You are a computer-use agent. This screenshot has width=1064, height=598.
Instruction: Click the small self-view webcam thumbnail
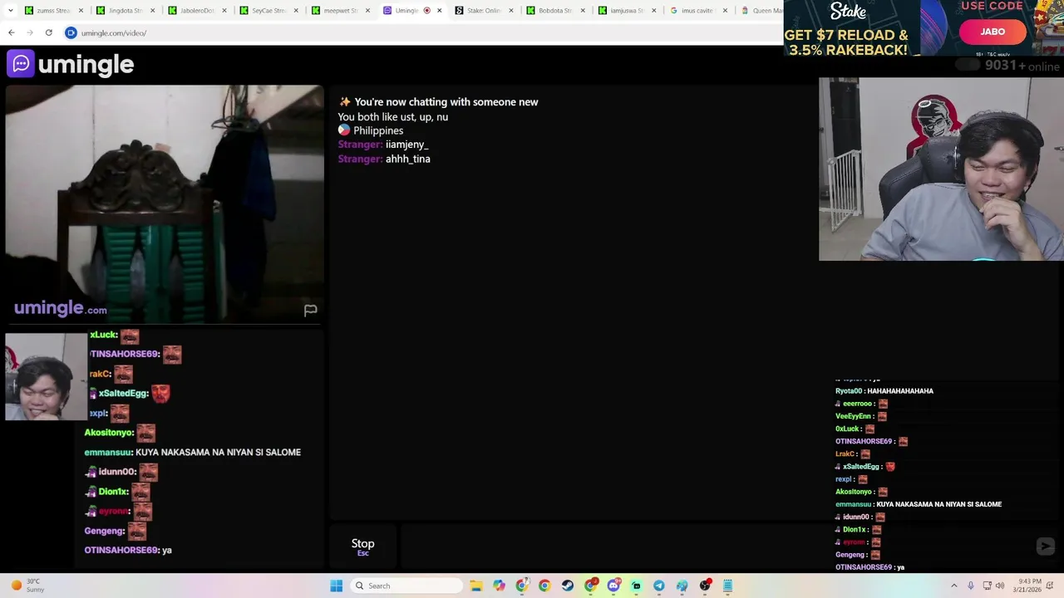point(47,376)
